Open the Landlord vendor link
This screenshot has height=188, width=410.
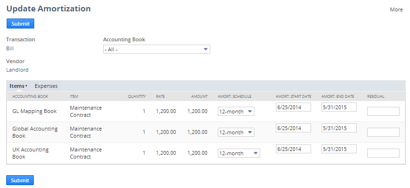pos(17,70)
